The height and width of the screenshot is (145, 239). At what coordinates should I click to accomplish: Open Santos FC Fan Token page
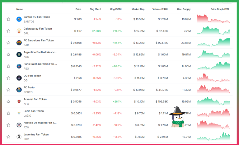(37, 17)
